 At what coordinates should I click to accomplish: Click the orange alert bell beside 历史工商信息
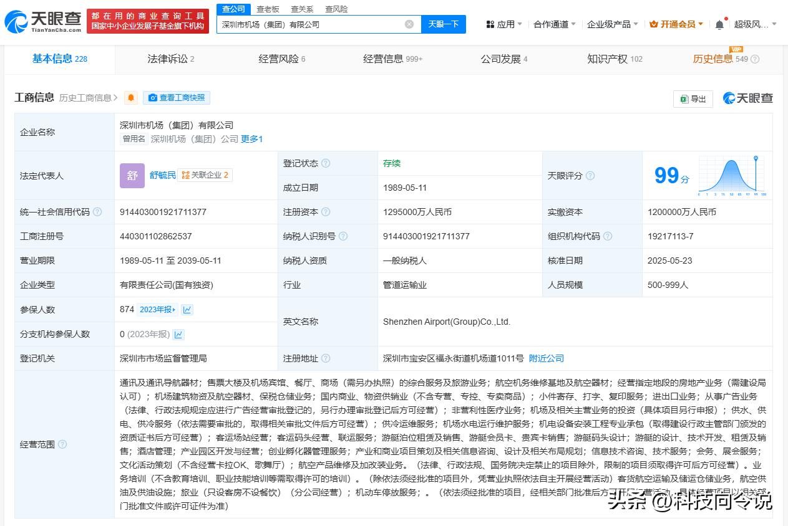tap(131, 98)
